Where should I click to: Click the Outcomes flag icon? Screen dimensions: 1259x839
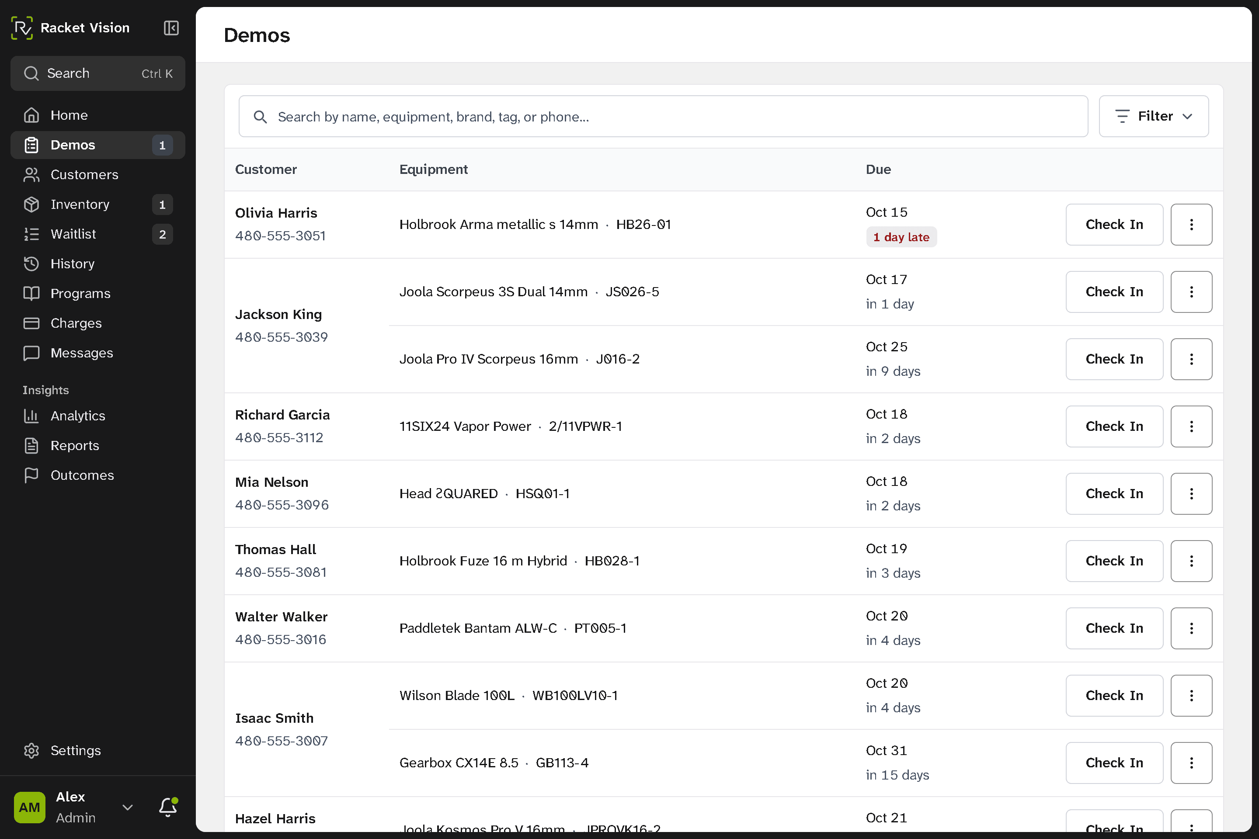pyautogui.click(x=31, y=475)
